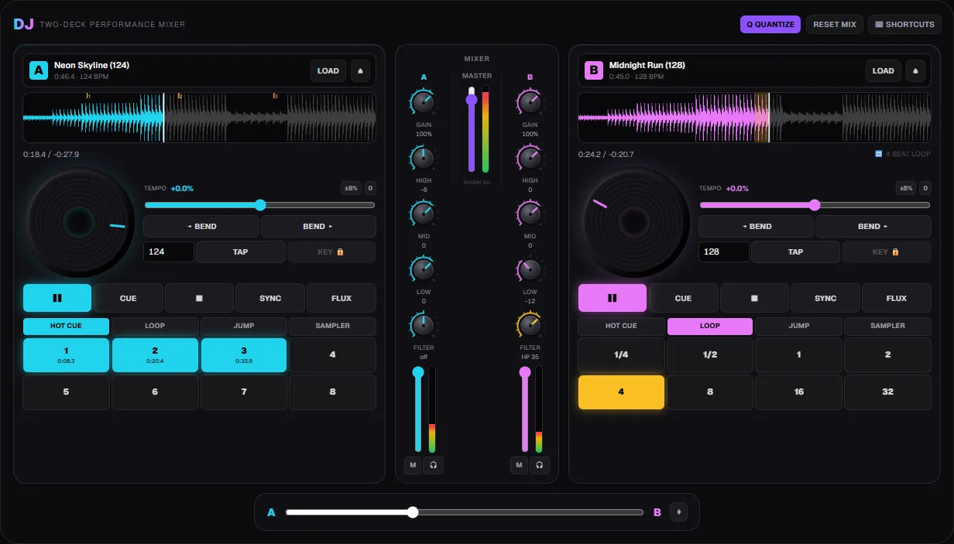
Task: Select the Hot Cue tab on Deck A
Action: coord(67,326)
